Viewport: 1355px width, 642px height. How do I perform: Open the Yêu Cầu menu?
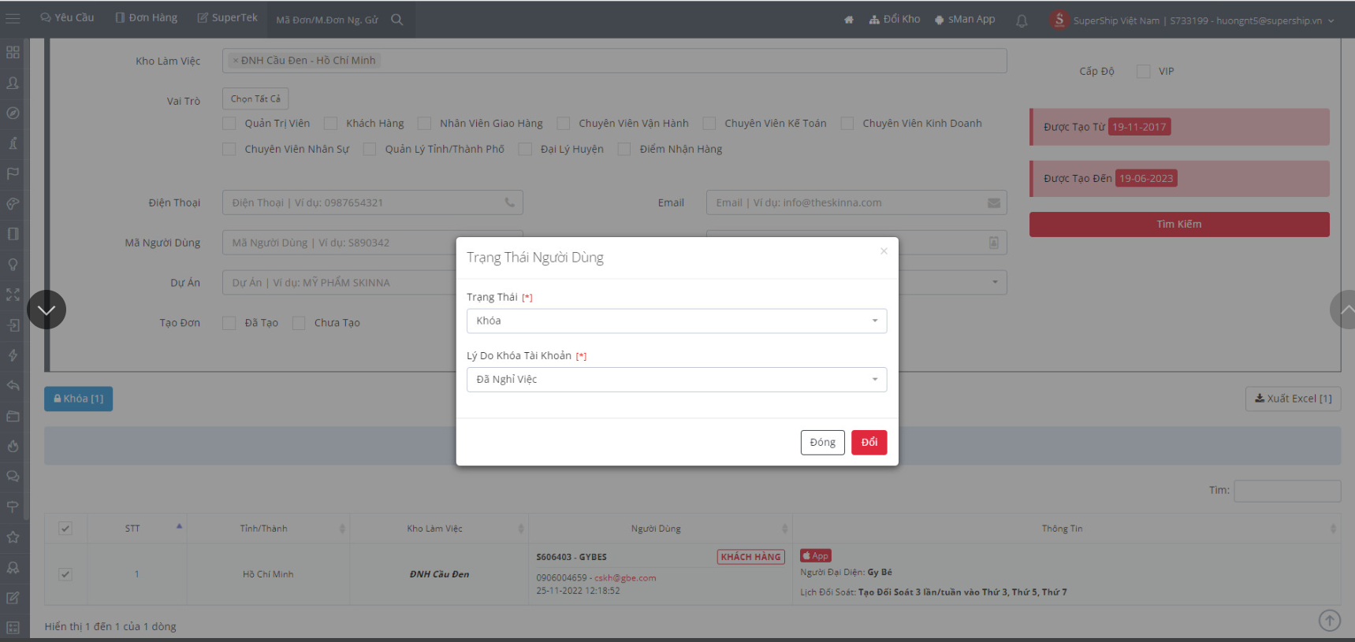click(67, 17)
